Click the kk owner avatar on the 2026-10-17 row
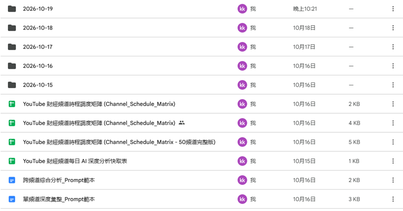 (x=242, y=47)
